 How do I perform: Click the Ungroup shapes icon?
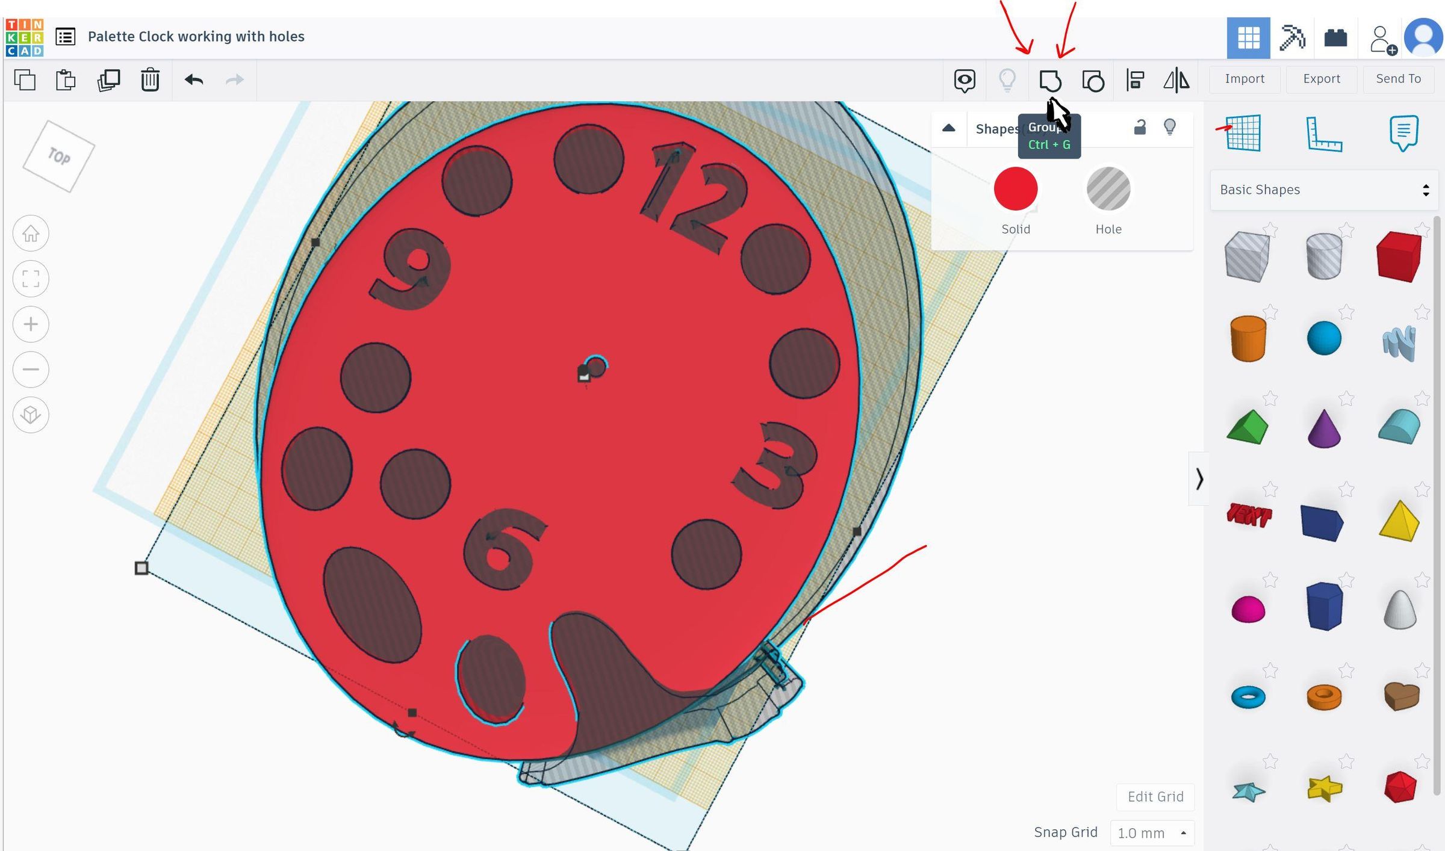click(x=1093, y=80)
